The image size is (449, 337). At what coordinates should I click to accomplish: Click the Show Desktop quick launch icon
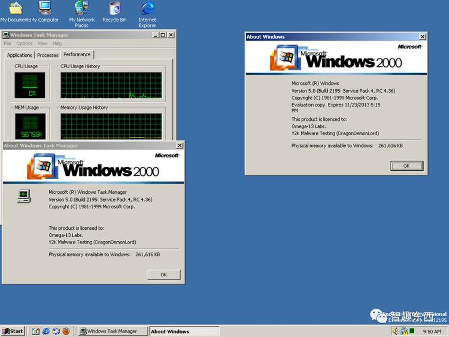pos(36,331)
